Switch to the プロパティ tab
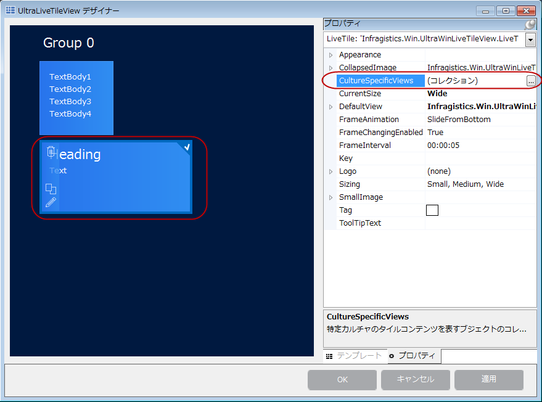 [x=416, y=356]
